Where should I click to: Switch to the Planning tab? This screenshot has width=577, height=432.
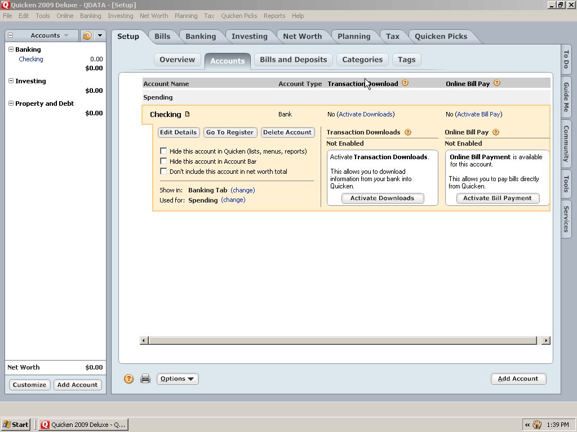coord(354,37)
